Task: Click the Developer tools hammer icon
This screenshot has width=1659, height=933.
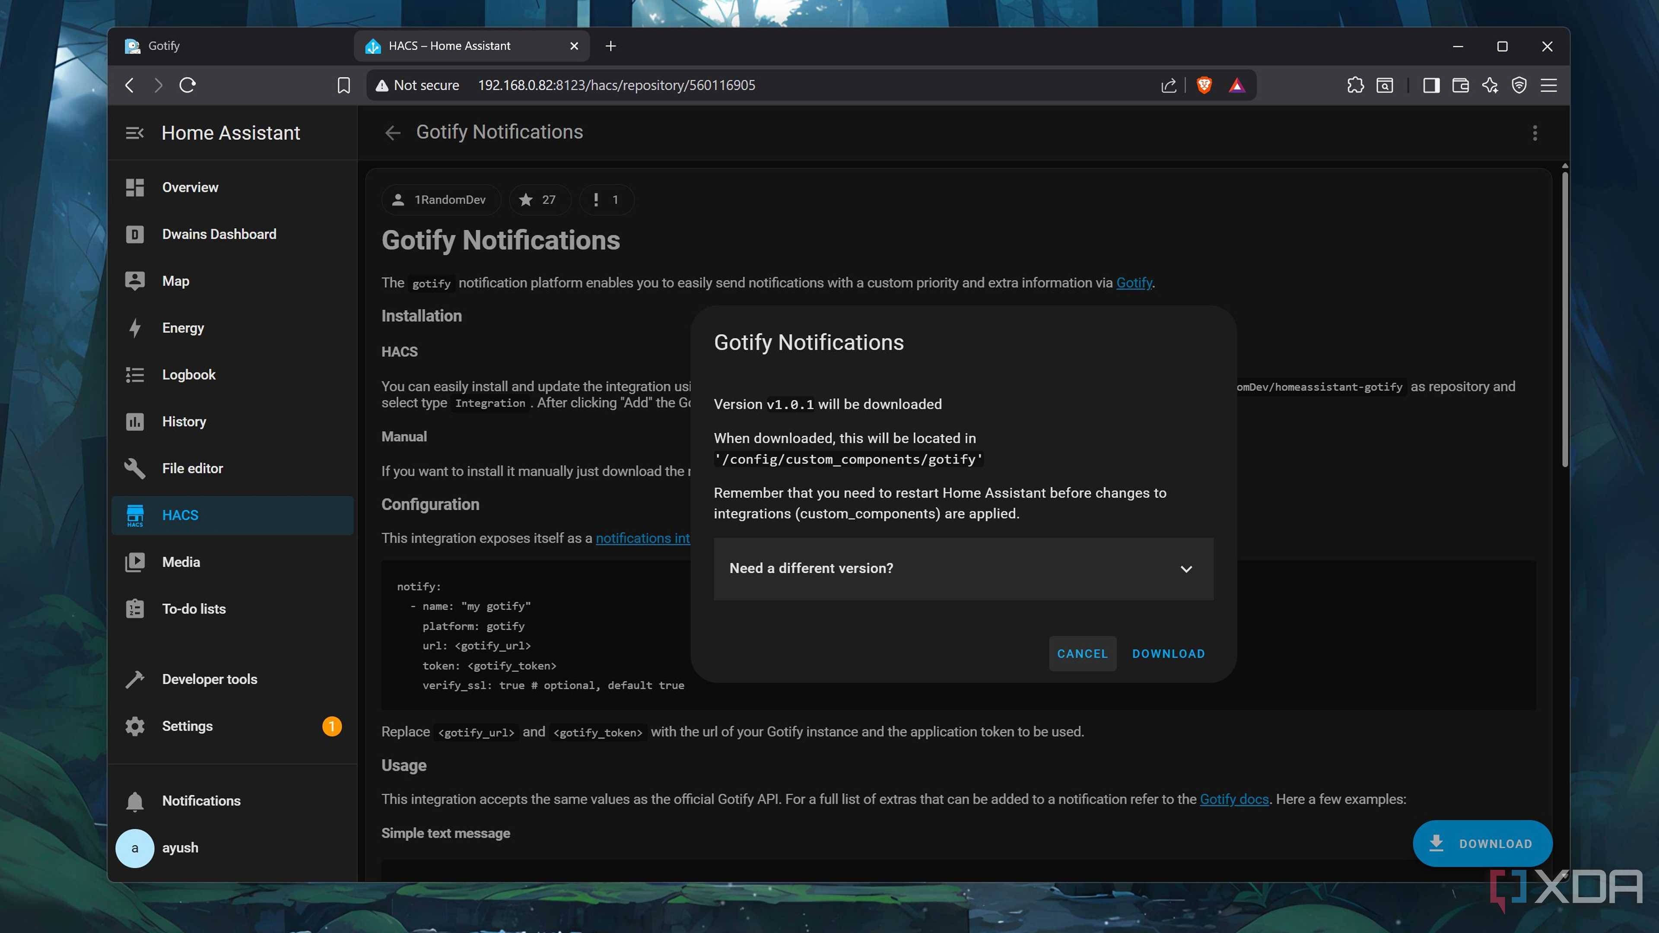Action: [135, 679]
